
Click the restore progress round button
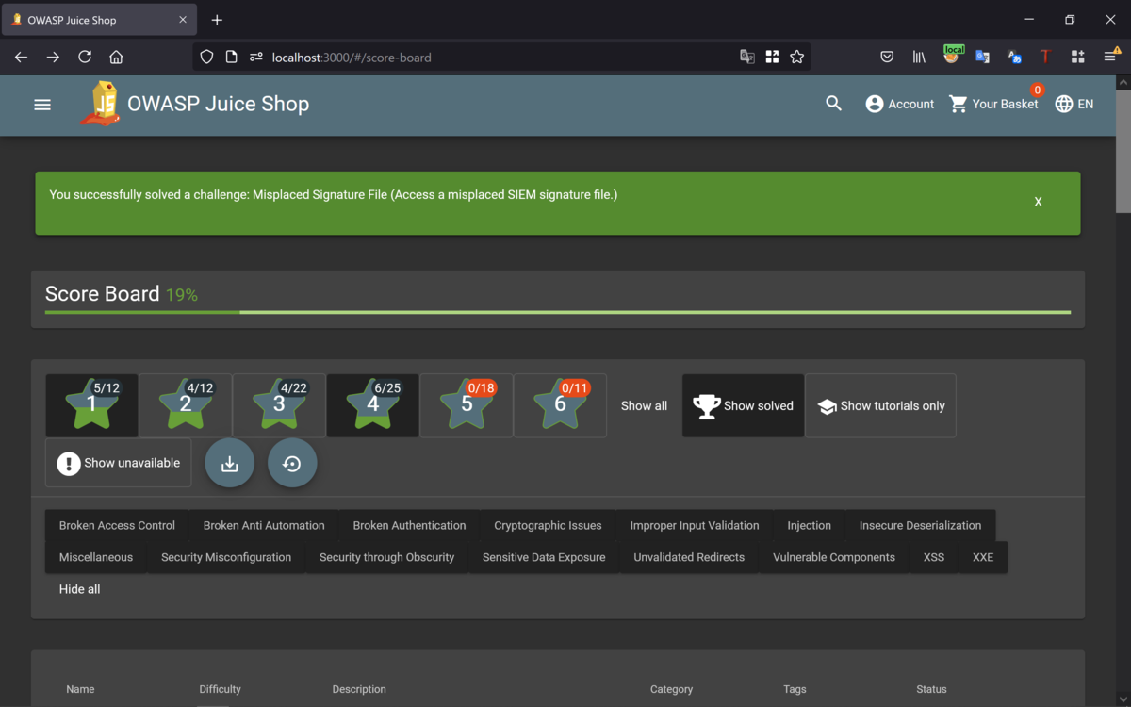tap(292, 463)
